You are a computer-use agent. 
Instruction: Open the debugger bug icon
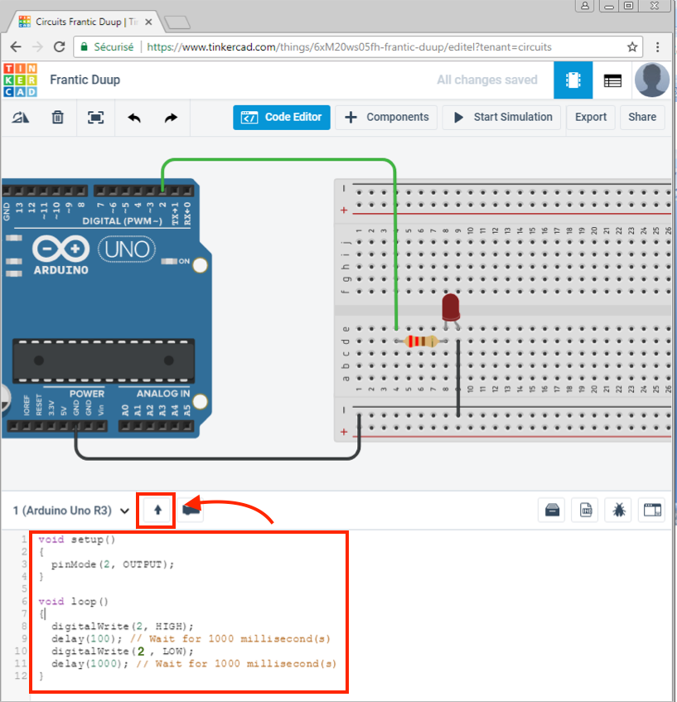619,510
